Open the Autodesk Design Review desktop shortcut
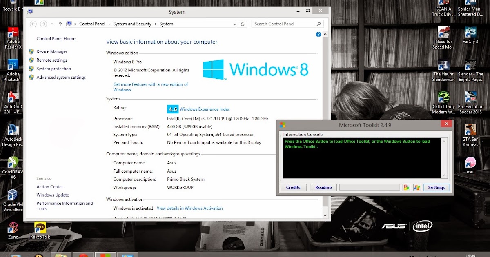Image resolution: width=490 pixels, height=257 pixels. click(13, 135)
